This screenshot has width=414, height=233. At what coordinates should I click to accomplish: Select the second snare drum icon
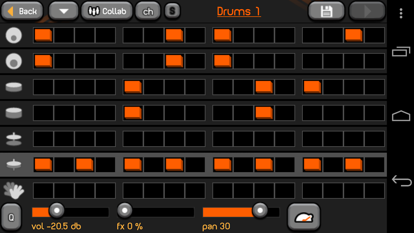(14, 113)
